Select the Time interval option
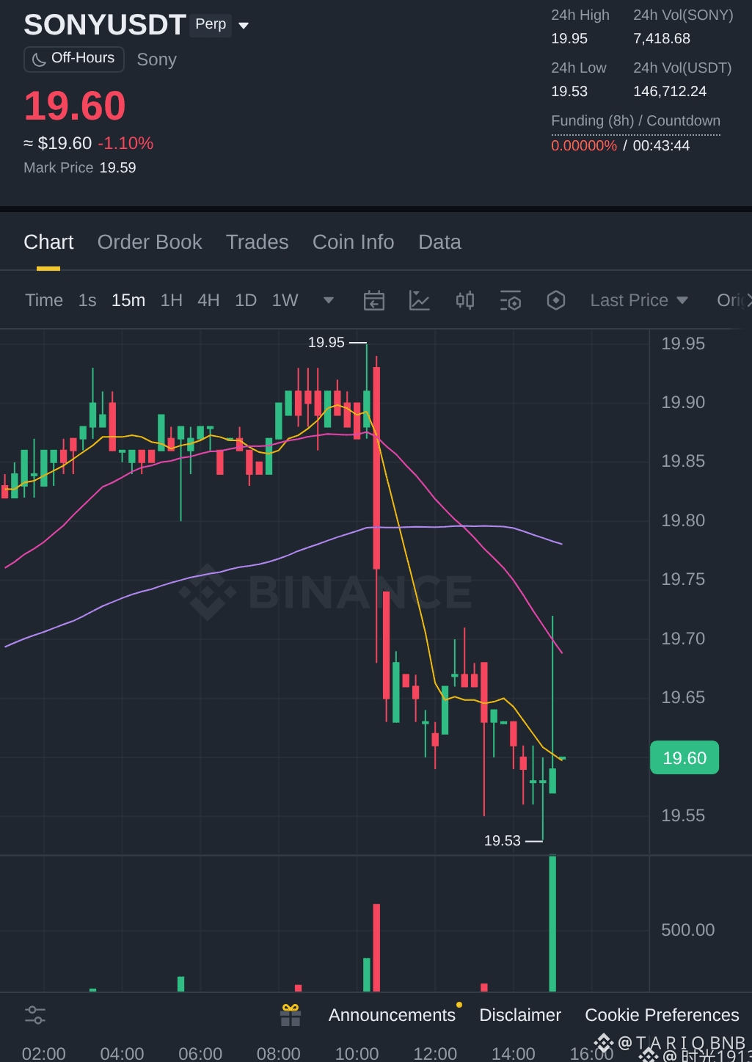This screenshot has height=1062, width=752. 44,300
